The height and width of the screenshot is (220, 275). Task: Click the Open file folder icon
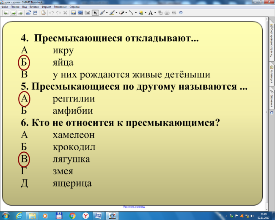28,13
